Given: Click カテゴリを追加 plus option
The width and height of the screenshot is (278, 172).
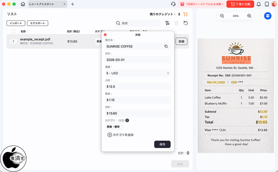Looking at the screenshot, I should [x=120, y=135].
